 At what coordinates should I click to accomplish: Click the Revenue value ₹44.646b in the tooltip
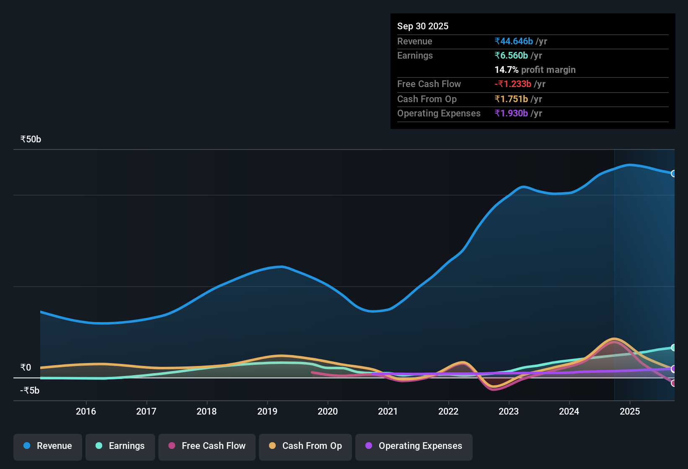click(x=515, y=41)
